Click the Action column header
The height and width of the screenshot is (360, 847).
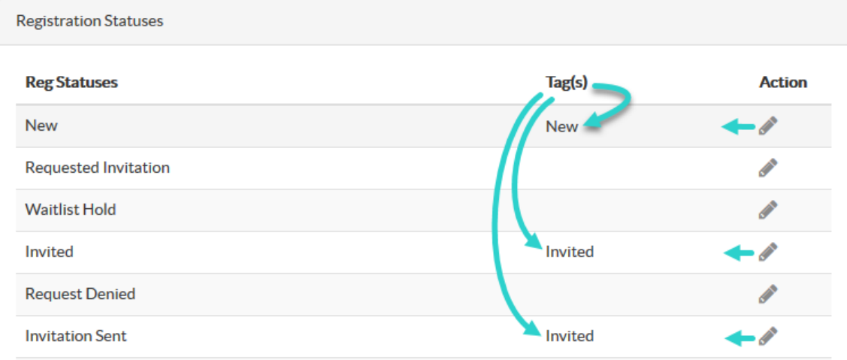coord(782,83)
